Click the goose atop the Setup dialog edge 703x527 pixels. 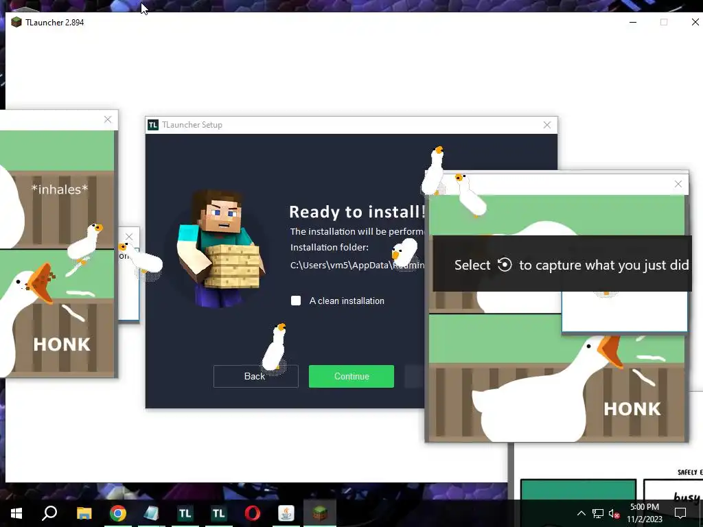433,170
